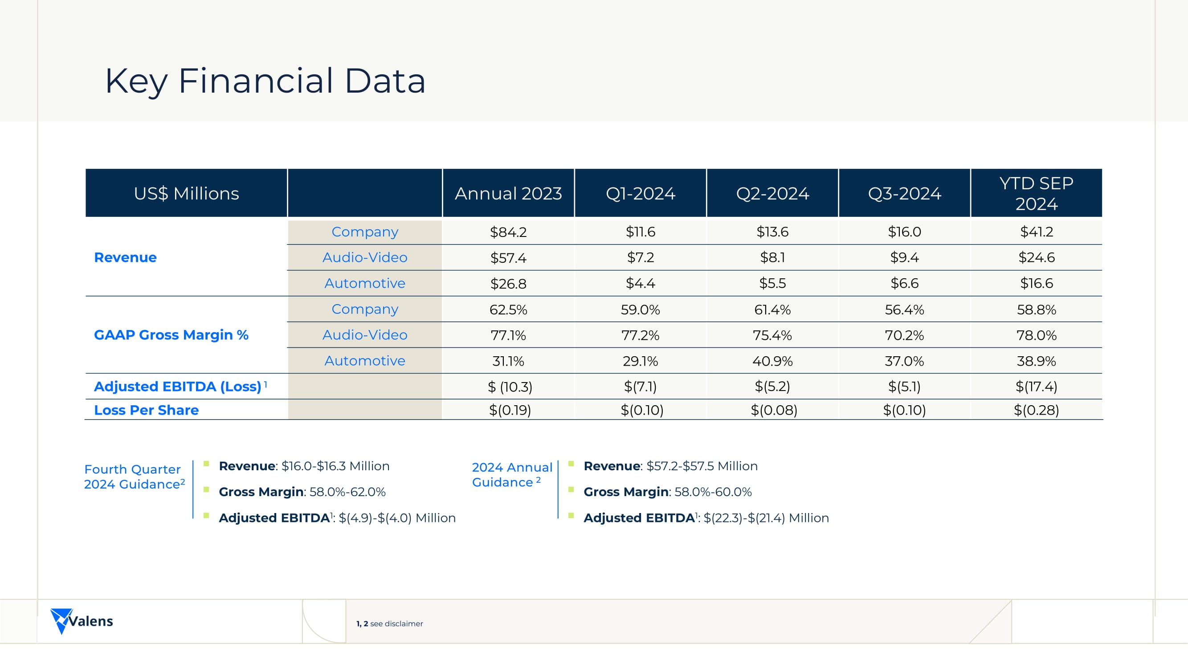Click the Key Financial Data title

pyautogui.click(x=265, y=81)
